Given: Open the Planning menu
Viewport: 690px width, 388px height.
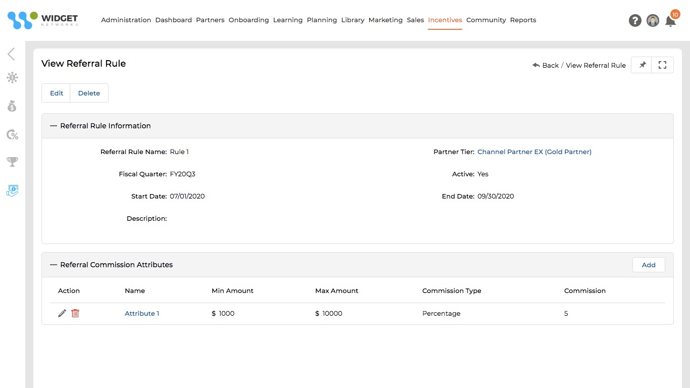Looking at the screenshot, I should 322,20.
